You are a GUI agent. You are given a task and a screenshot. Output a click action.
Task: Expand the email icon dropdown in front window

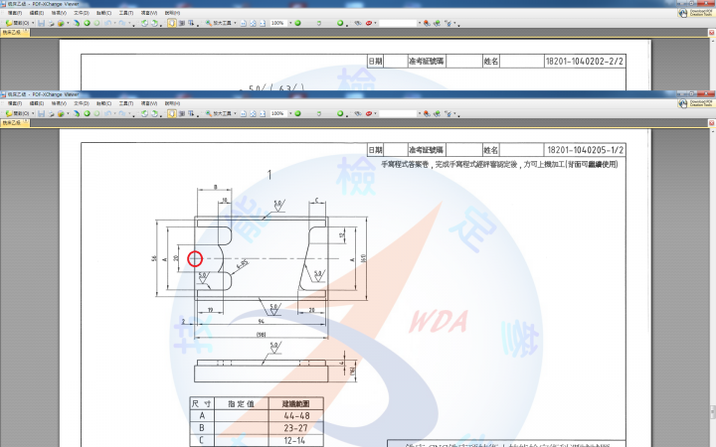68,113
